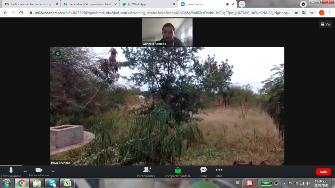Leave meeting with red Salir button
Viewport: 335px width, 188px height.
[x=323, y=172]
